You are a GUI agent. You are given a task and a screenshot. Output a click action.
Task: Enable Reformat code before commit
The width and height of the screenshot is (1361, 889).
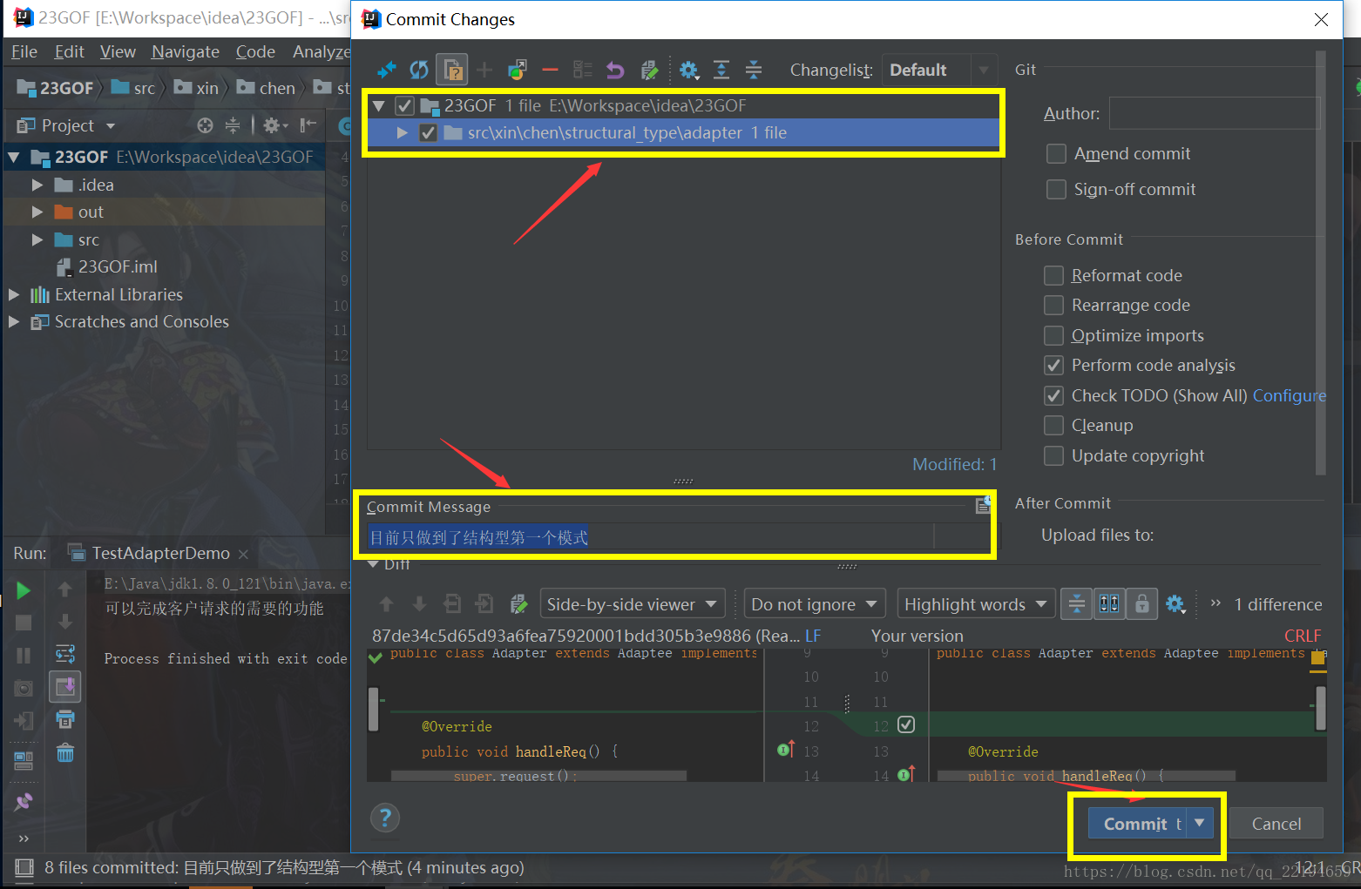pyautogui.click(x=1053, y=276)
